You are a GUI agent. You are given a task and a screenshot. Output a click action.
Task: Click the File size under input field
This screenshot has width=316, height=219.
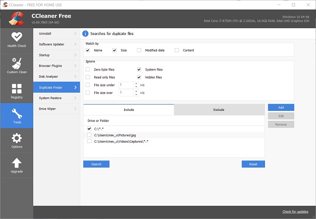click(127, 85)
